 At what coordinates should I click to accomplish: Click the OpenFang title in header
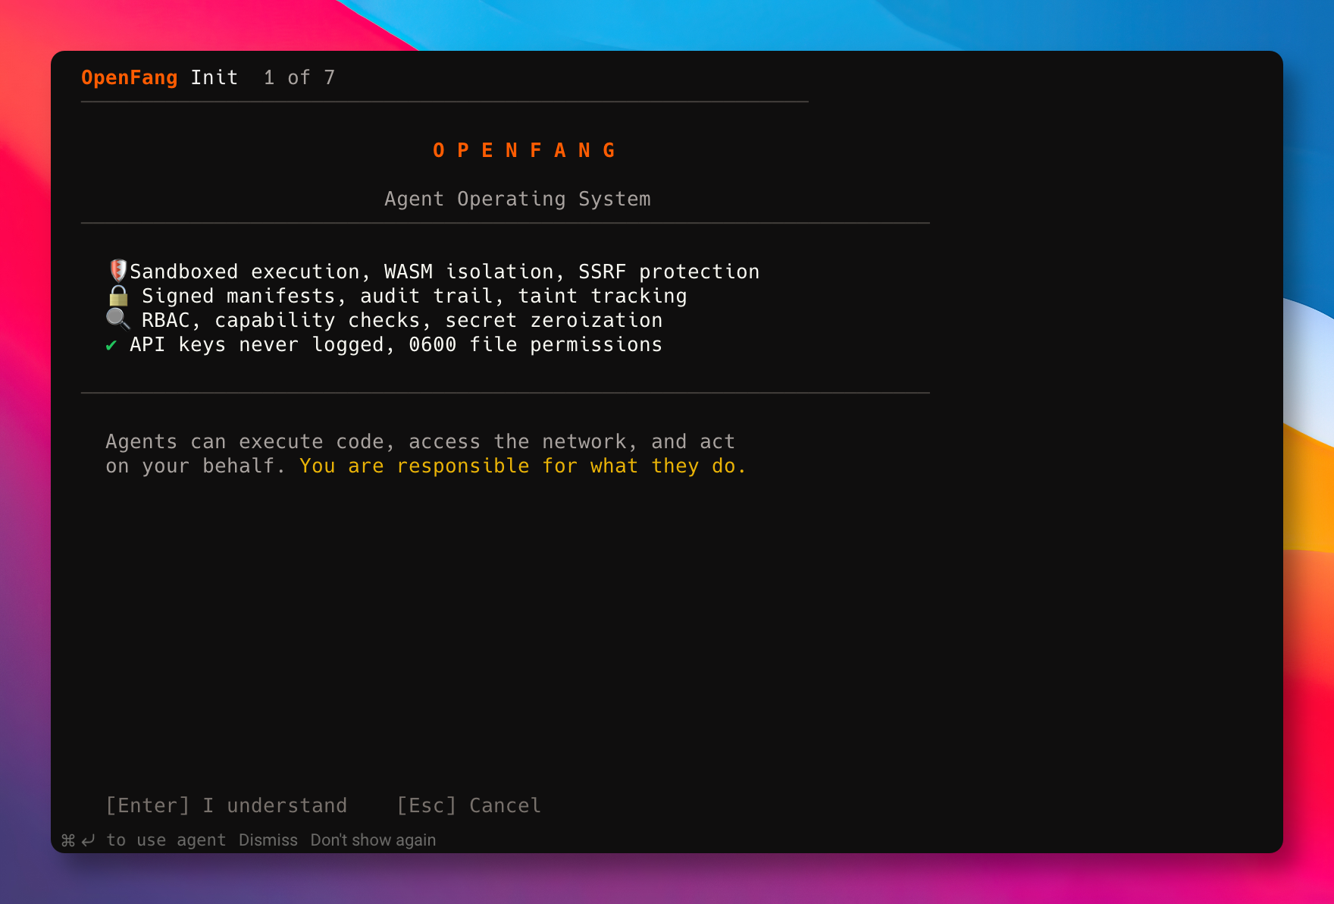click(129, 77)
